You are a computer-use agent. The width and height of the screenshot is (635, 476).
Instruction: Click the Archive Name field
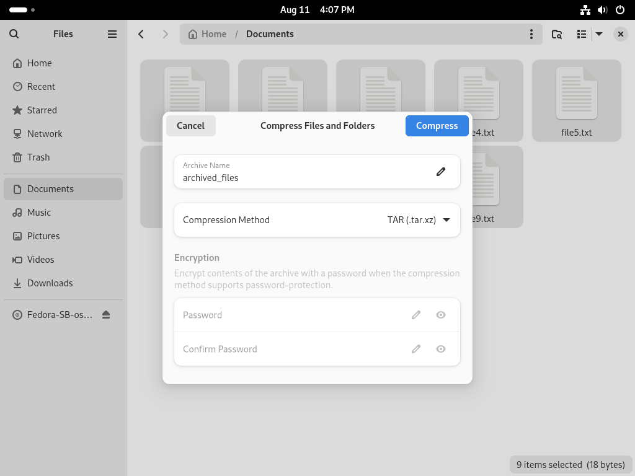[x=317, y=172]
